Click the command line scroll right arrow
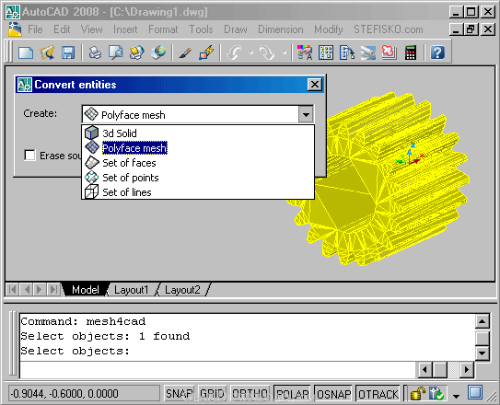The height and width of the screenshot is (405, 500). pos(467,370)
